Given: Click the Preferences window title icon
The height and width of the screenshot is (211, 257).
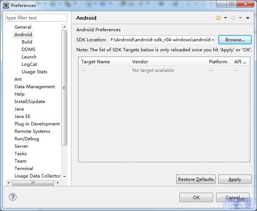Looking at the screenshot, I should pos(6,6).
